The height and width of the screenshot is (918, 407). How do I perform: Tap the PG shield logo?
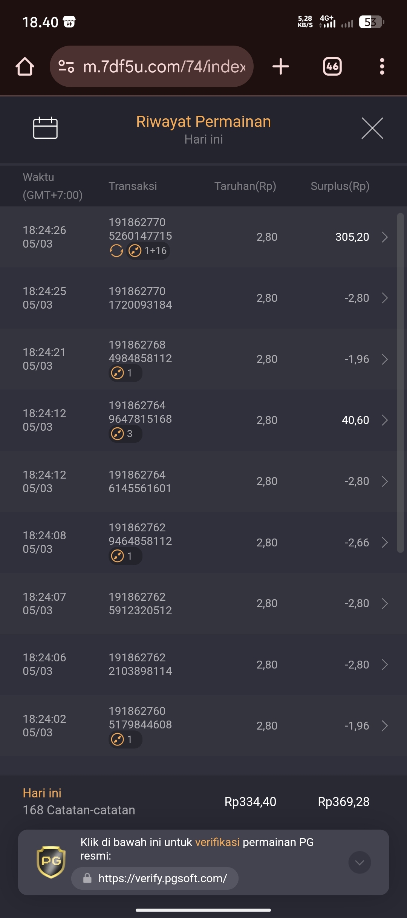tap(51, 862)
